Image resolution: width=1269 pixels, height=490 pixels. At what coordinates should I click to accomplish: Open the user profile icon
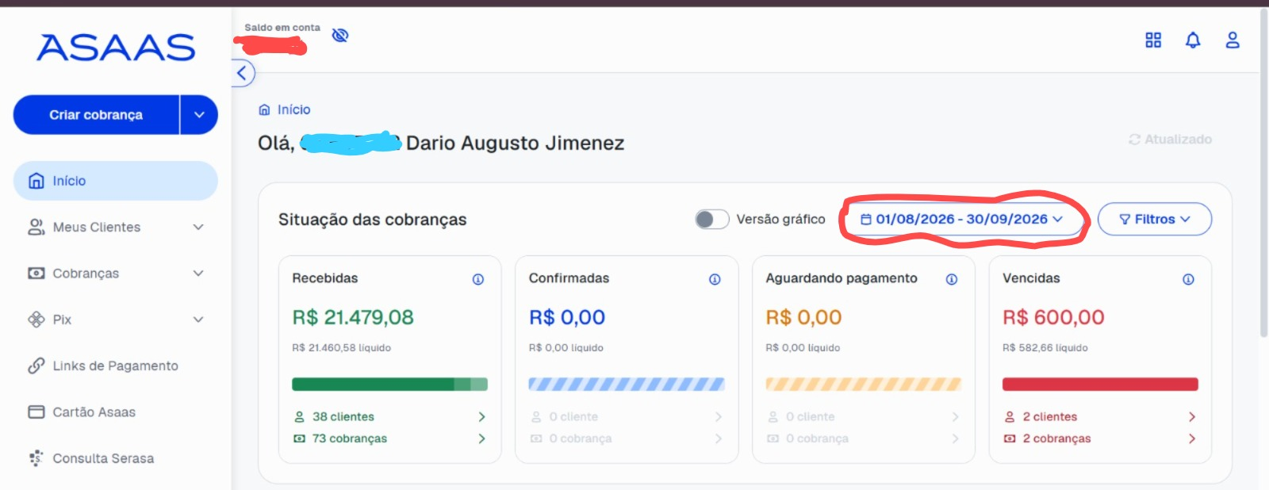[1233, 40]
